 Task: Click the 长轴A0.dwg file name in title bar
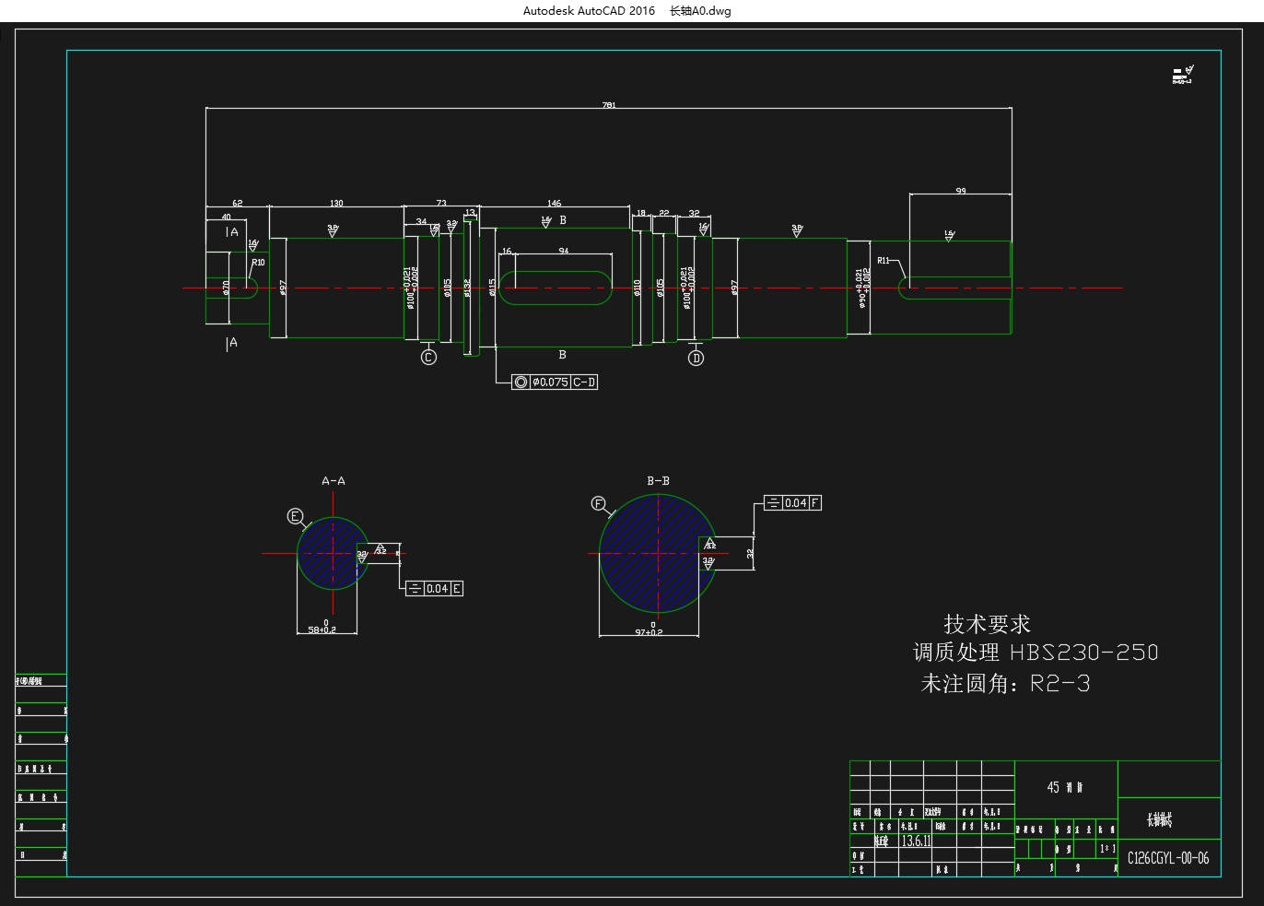tap(700, 11)
